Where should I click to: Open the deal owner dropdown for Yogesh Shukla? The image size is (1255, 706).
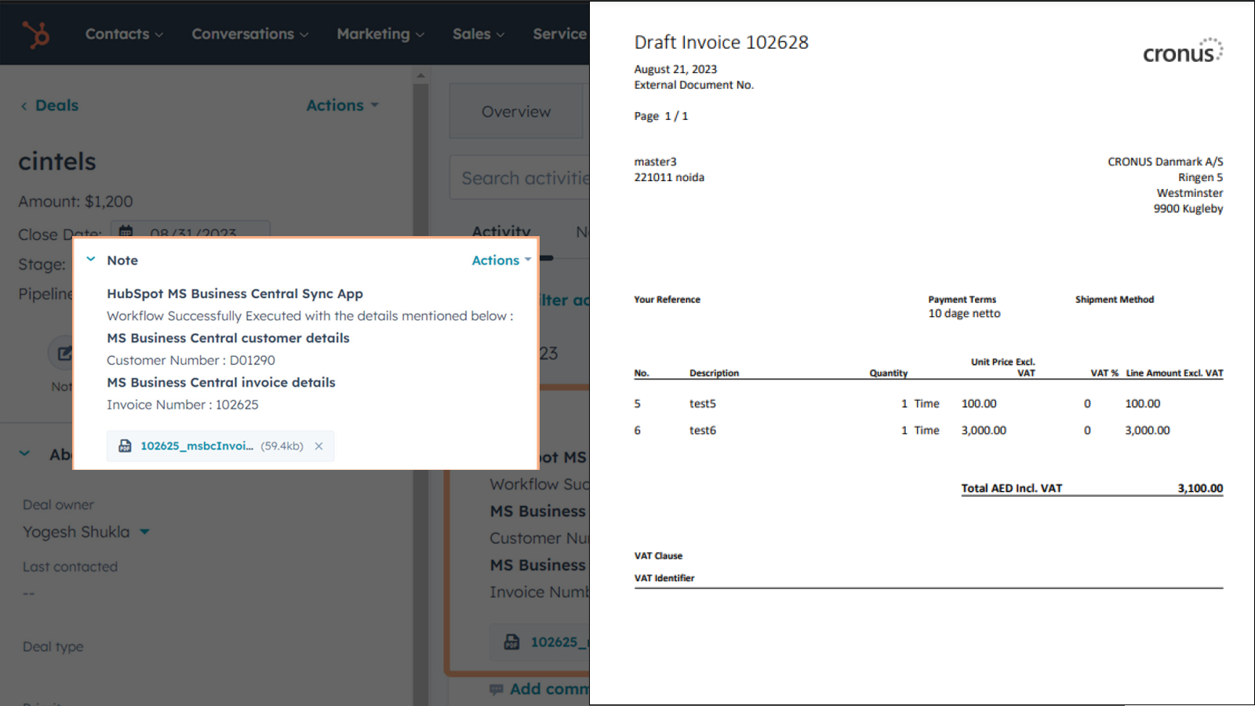(144, 532)
